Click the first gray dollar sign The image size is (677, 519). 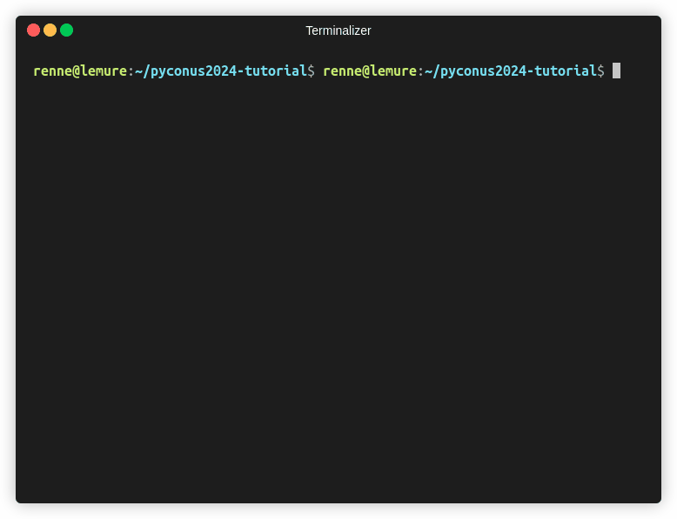(x=312, y=71)
